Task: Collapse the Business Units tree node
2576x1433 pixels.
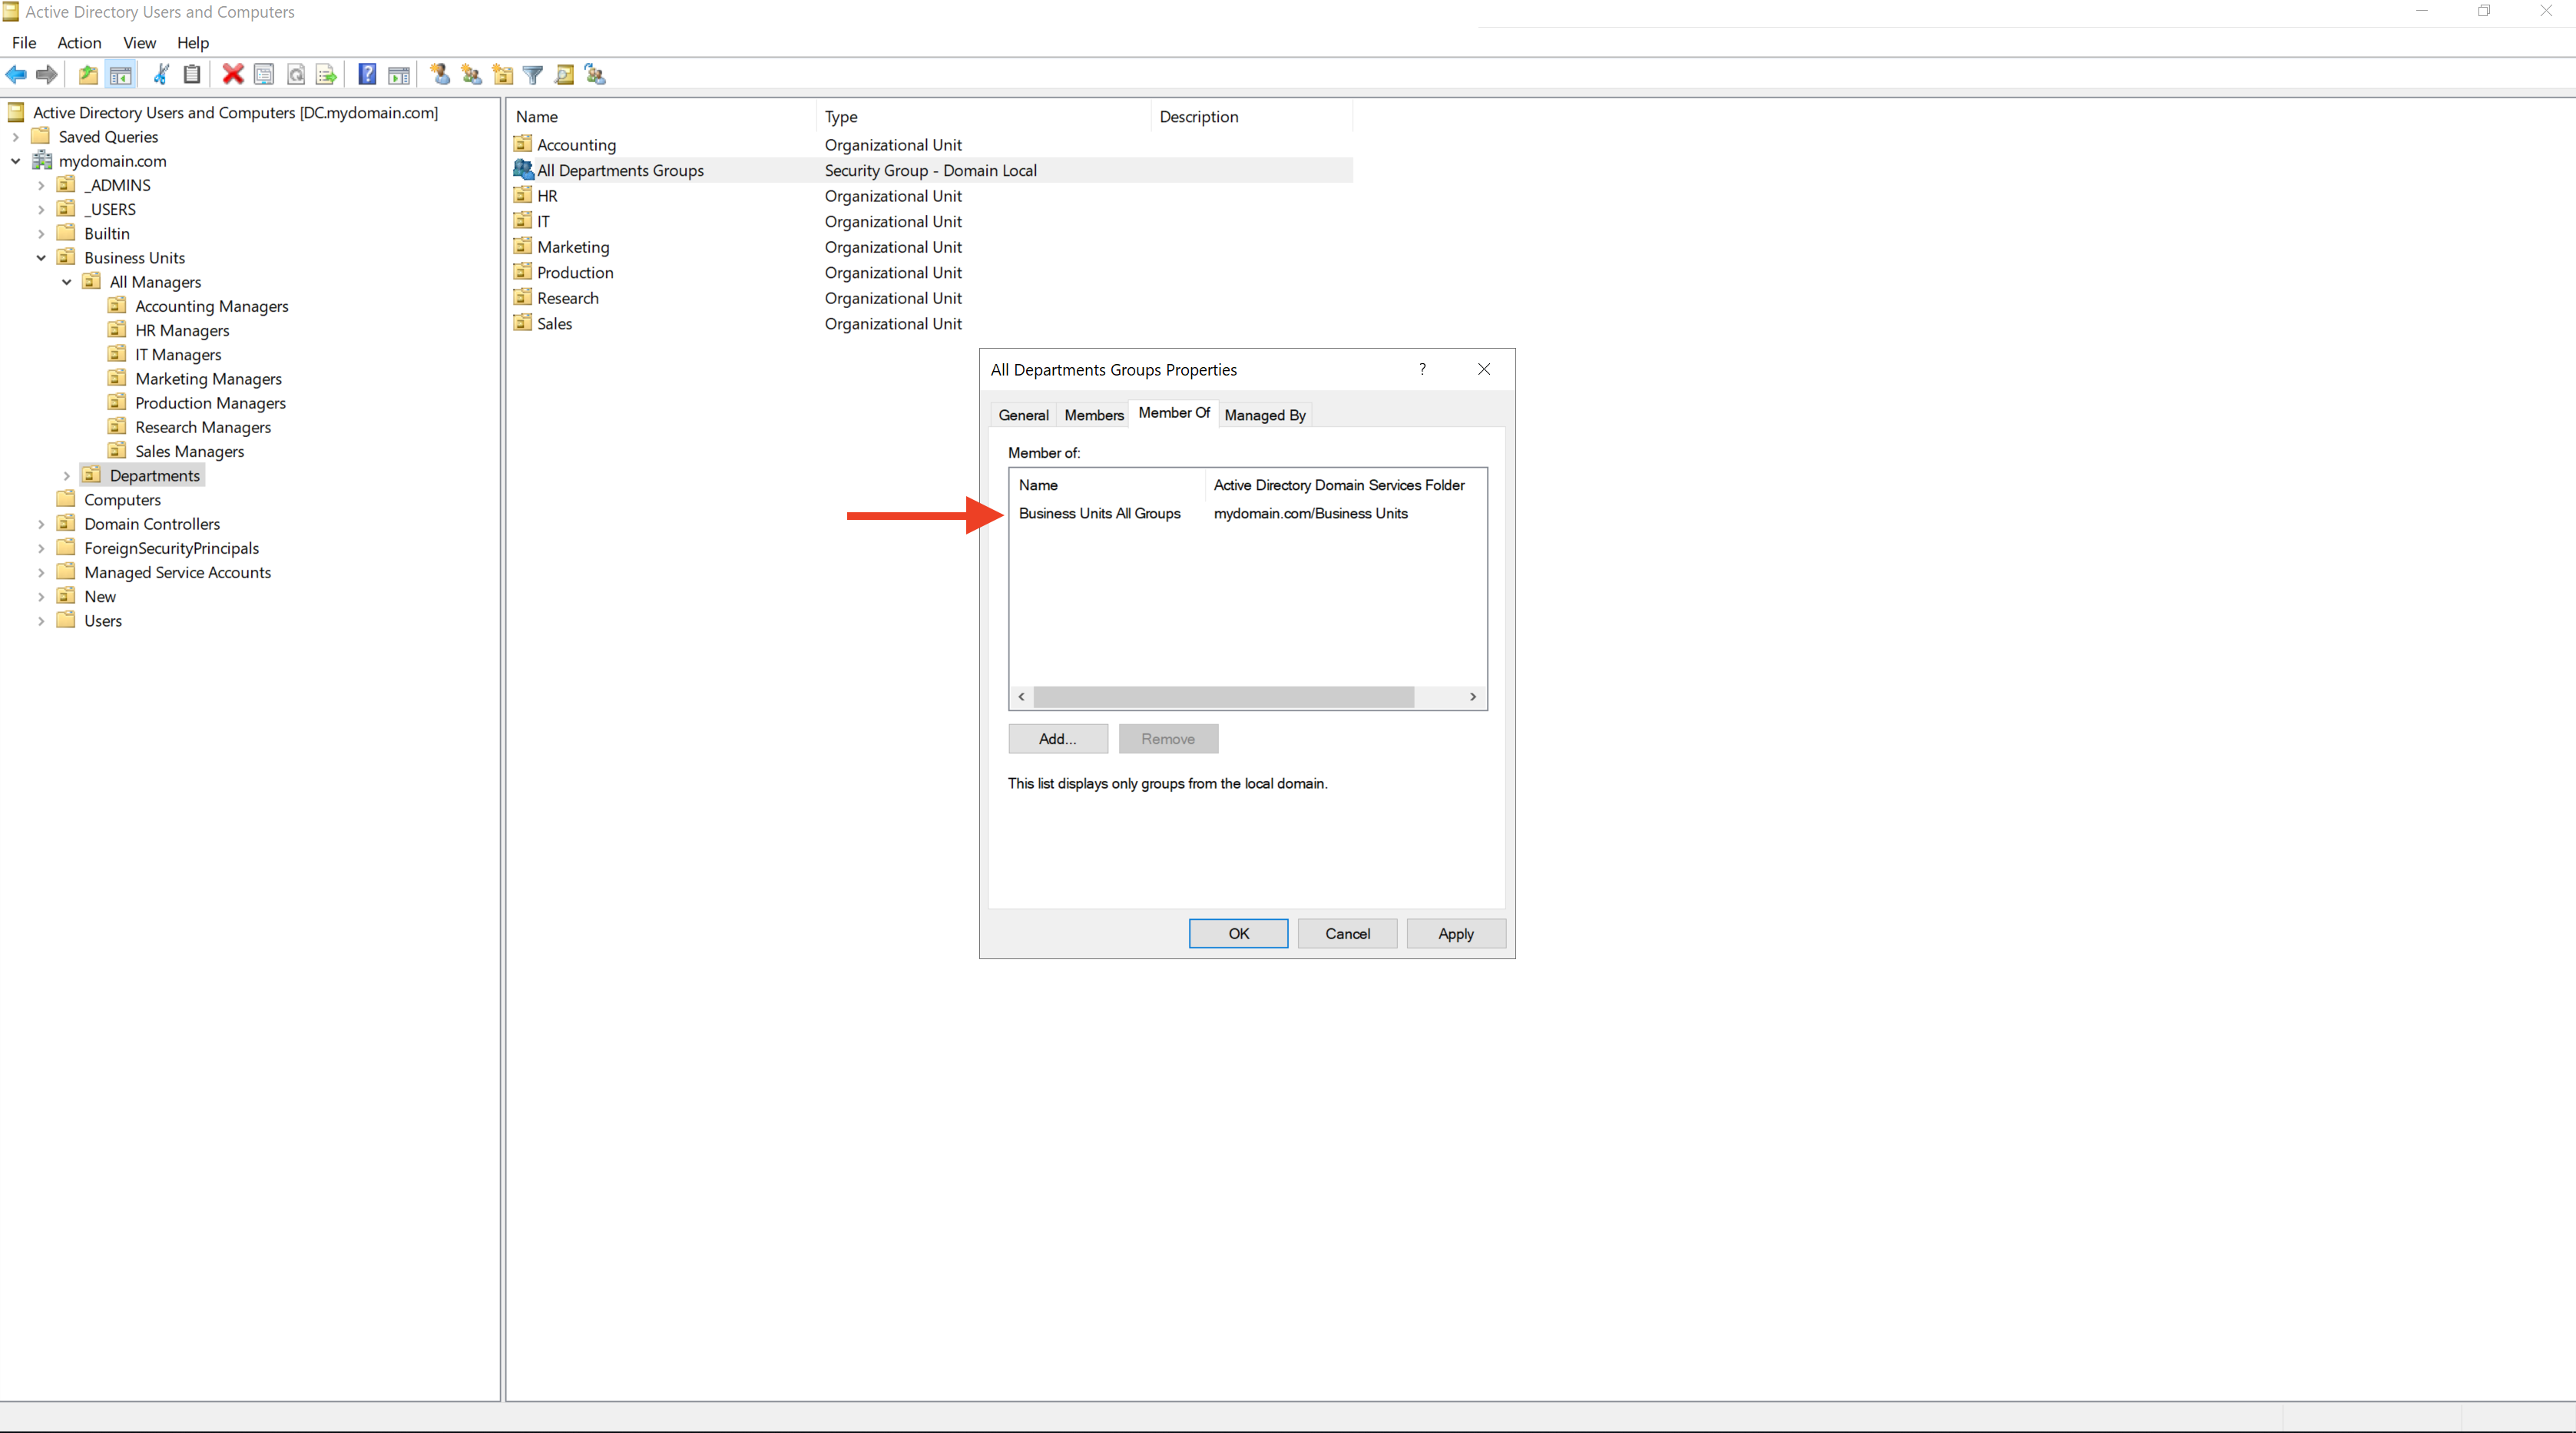Action: pos(41,258)
